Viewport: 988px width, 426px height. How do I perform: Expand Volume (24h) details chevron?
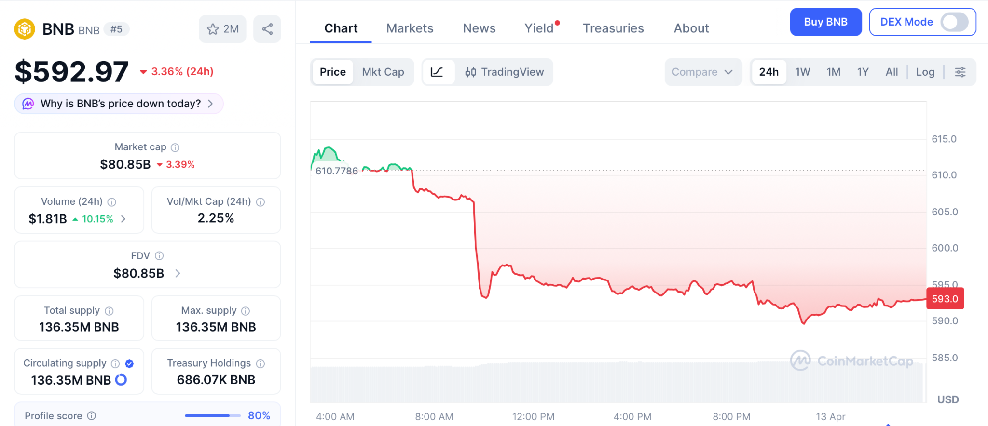point(123,219)
